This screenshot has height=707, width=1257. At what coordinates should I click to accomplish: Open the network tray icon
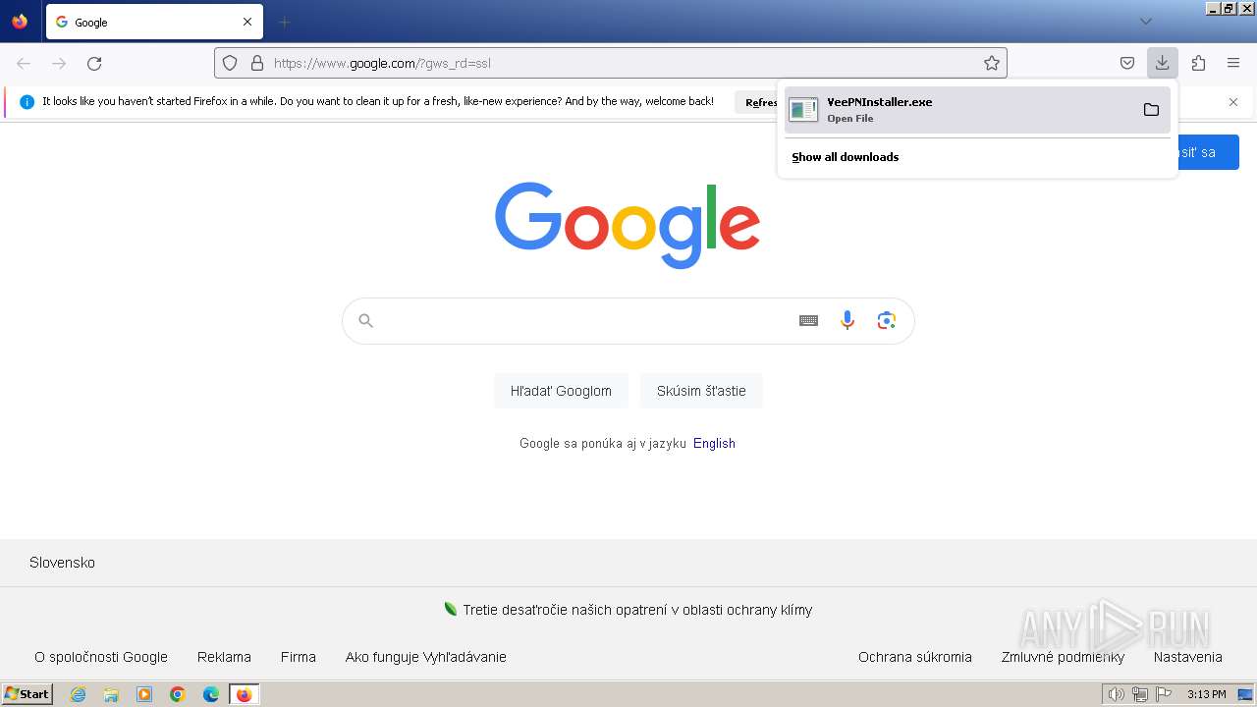pyautogui.click(x=1140, y=694)
